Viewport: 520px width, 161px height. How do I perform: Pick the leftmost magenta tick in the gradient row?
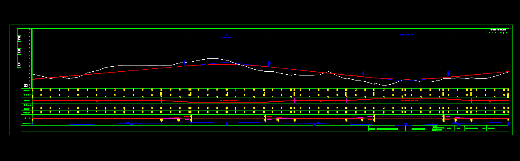click(x=161, y=101)
